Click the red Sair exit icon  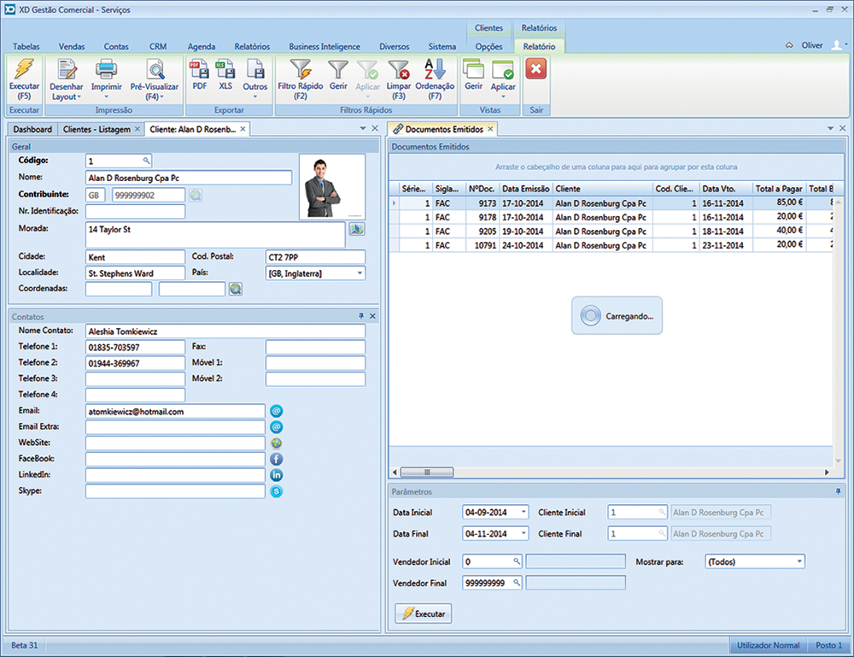click(535, 70)
